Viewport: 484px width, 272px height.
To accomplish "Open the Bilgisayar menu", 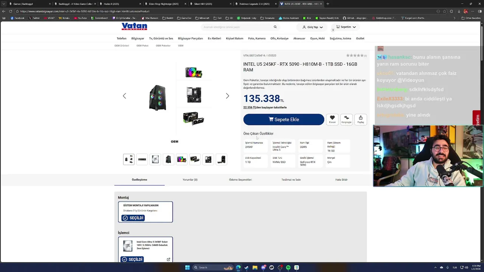I will 138,38.
